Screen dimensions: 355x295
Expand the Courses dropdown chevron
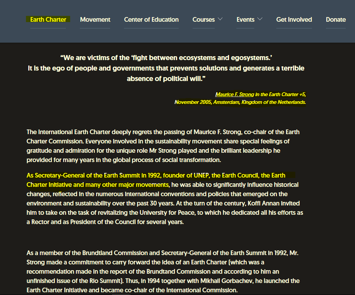220,19
